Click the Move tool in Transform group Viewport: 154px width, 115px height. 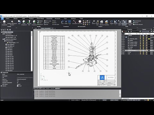63,22
